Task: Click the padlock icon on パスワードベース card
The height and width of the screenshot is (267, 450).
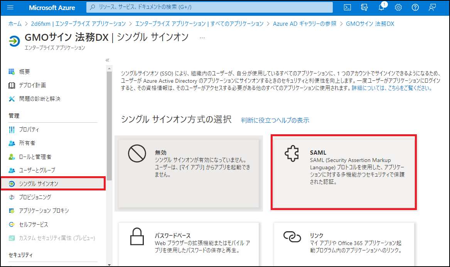Action: coord(137,236)
